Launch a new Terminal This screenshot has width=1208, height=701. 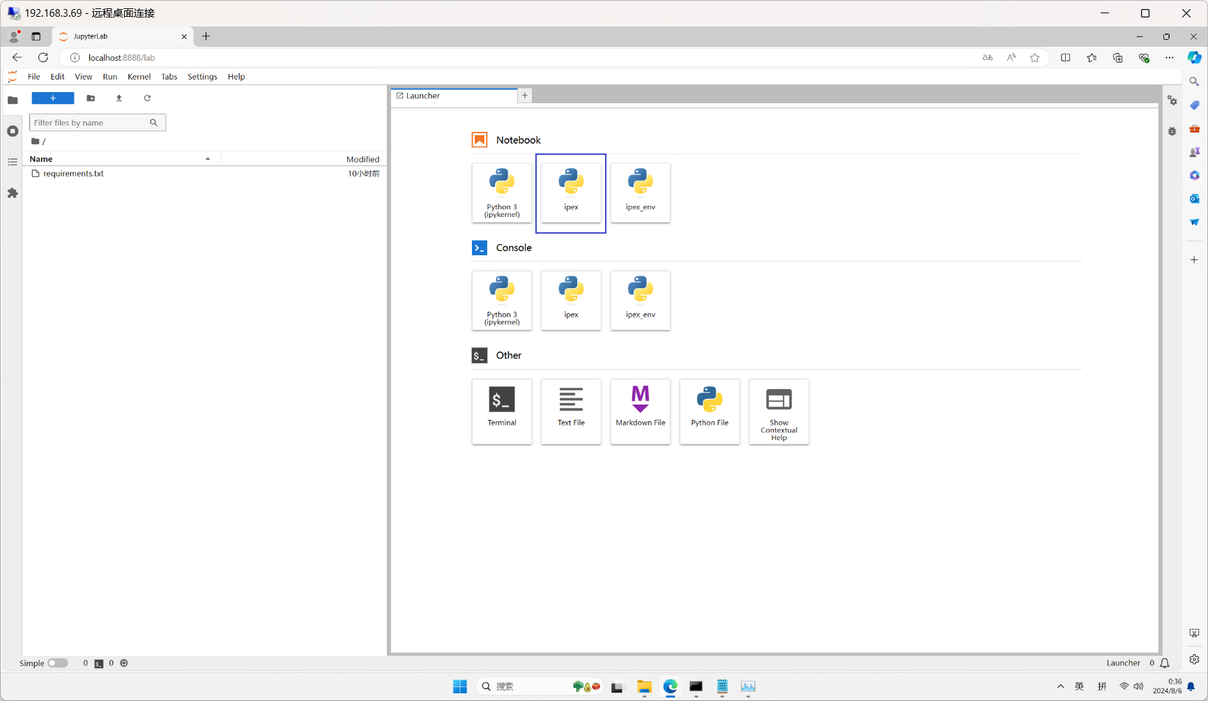pos(502,412)
